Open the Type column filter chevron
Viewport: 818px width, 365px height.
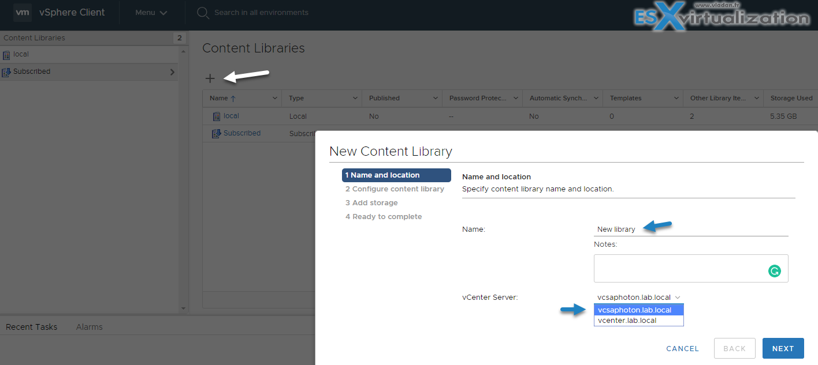[x=355, y=99]
